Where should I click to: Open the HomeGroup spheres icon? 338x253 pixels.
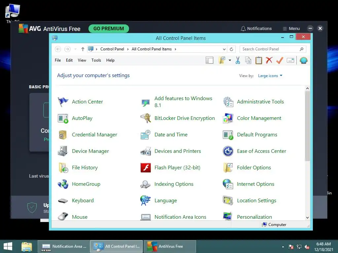pyautogui.click(x=63, y=184)
